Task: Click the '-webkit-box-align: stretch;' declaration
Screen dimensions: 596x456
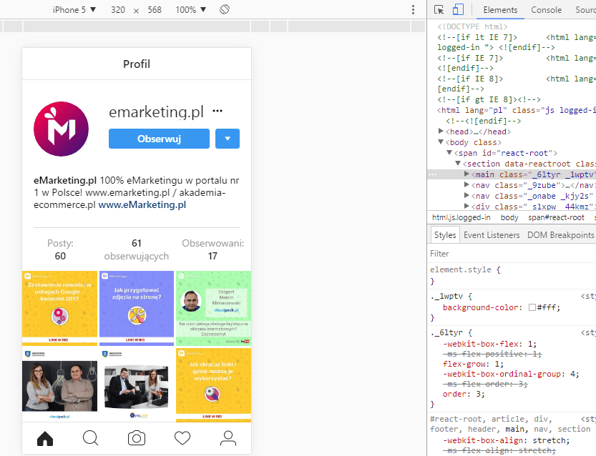Action: [507, 440]
